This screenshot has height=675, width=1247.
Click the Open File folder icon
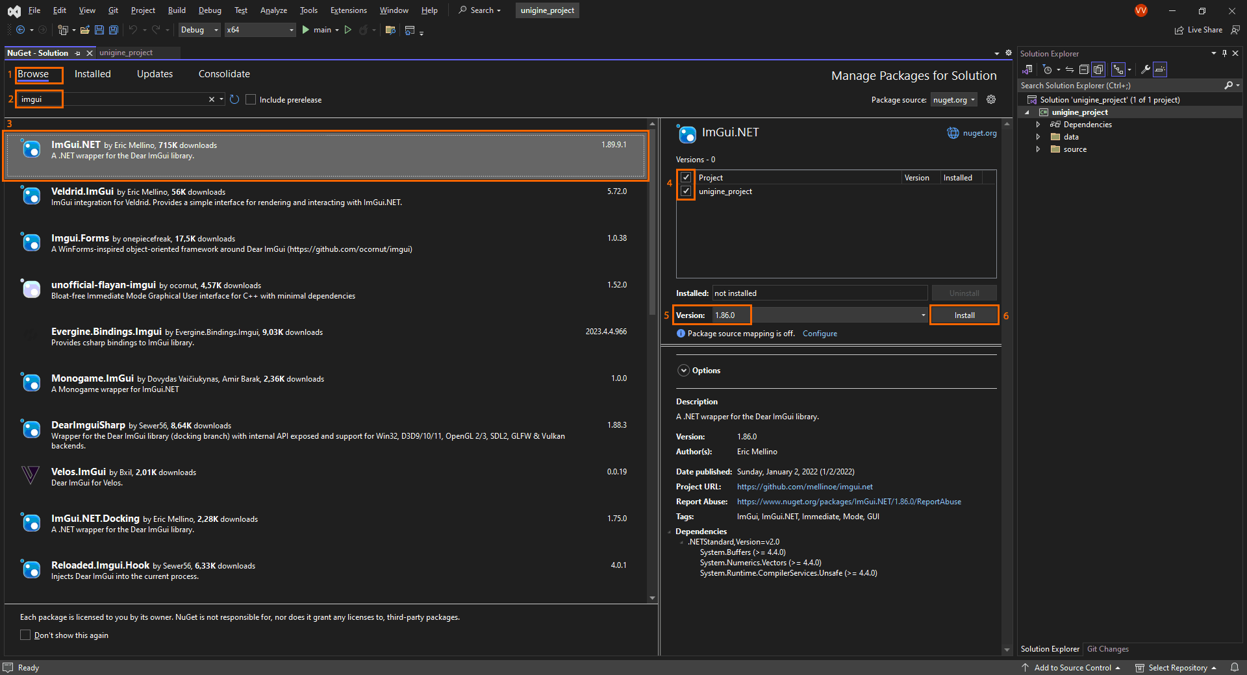coord(84,30)
